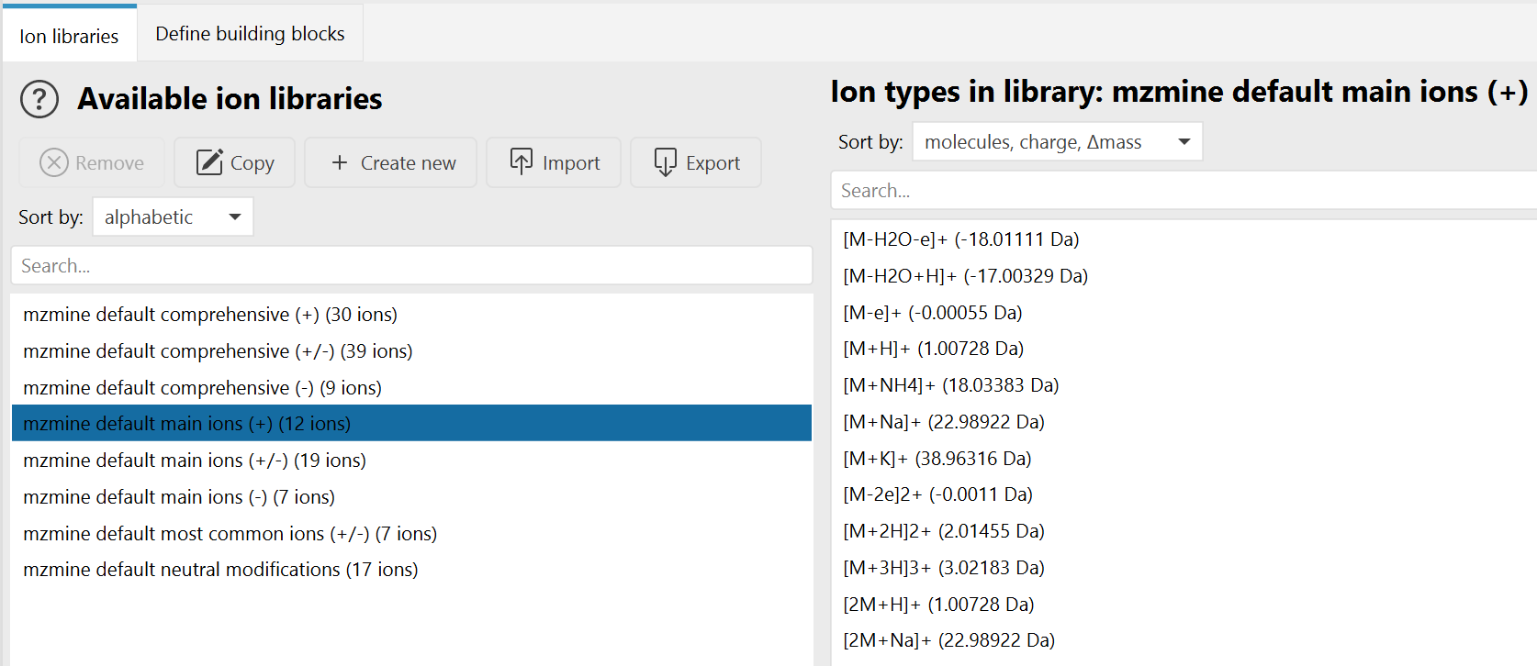The height and width of the screenshot is (666, 1537).
Task: Select the [M-e]+ ion row
Action: (x=1184, y=312)
